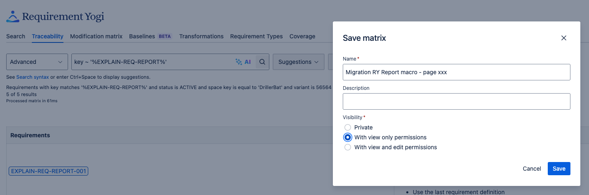Open the Search syntax link
Viewport: 589px width, 195px height.
[32, 77]
